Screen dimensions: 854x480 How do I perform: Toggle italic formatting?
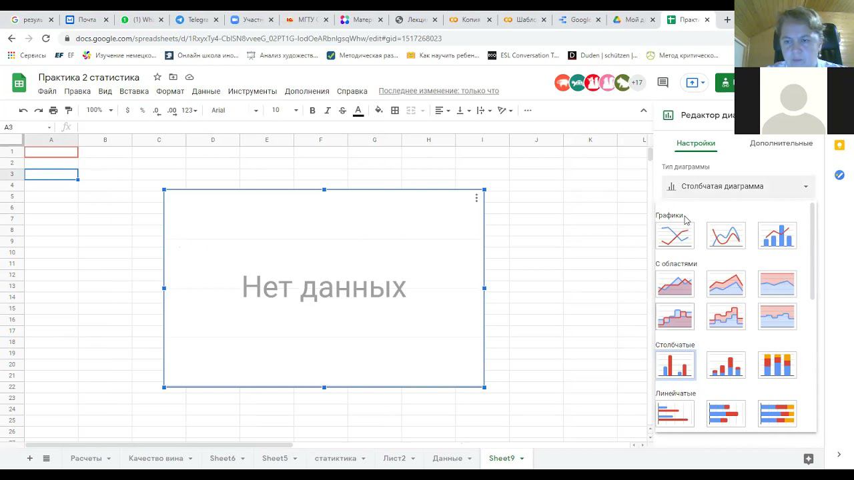(x=327, y=110)
